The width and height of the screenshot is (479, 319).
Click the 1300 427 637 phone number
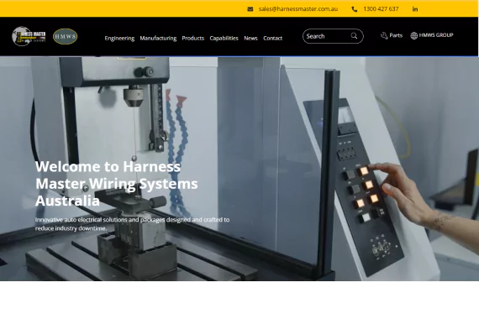[381, 9]
